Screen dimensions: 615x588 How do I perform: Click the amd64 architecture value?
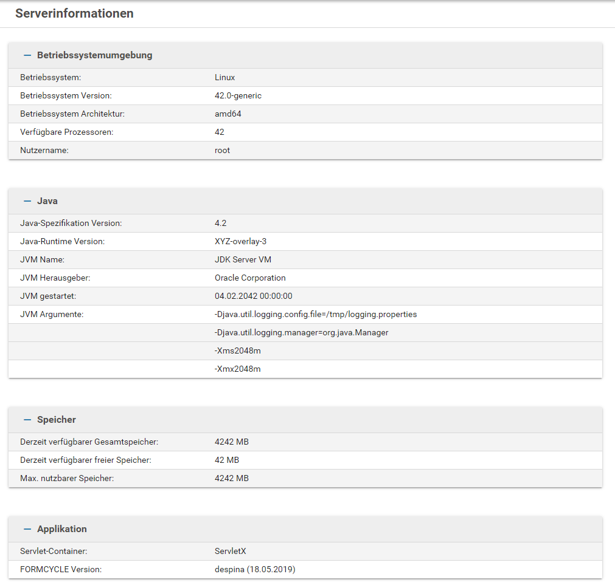coord(228,114)
